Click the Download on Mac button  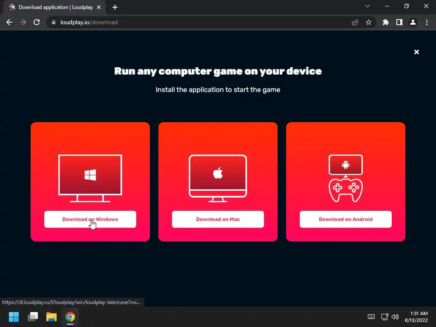coord(218,219)
